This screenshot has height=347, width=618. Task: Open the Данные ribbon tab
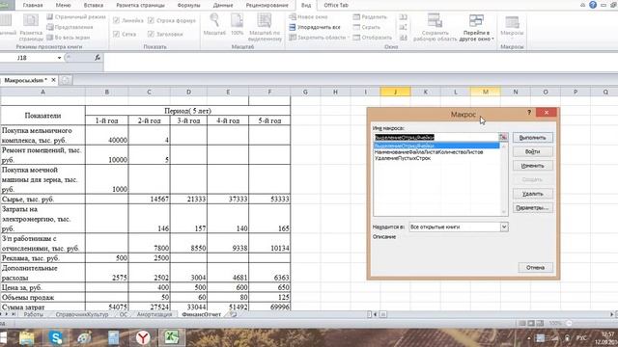tap(223, 5)
